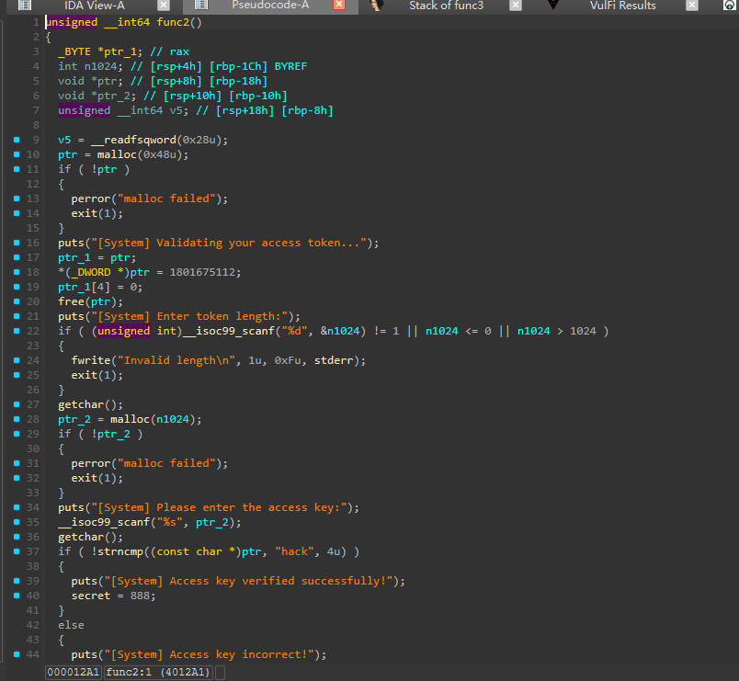Click __readfsqword on line 9

tap(133, 140)
